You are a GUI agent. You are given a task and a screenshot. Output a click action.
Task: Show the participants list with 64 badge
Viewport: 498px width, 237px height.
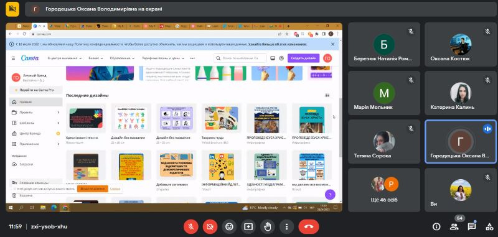click(454, 226)
